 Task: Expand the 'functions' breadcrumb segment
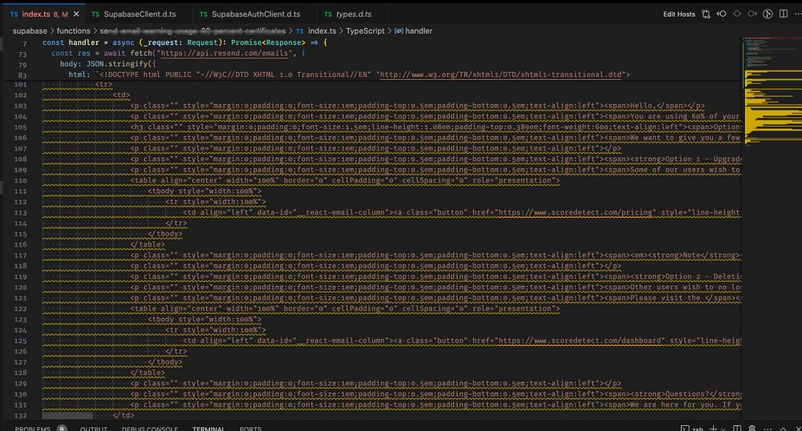pyautogui.click(x=74, y=30)
